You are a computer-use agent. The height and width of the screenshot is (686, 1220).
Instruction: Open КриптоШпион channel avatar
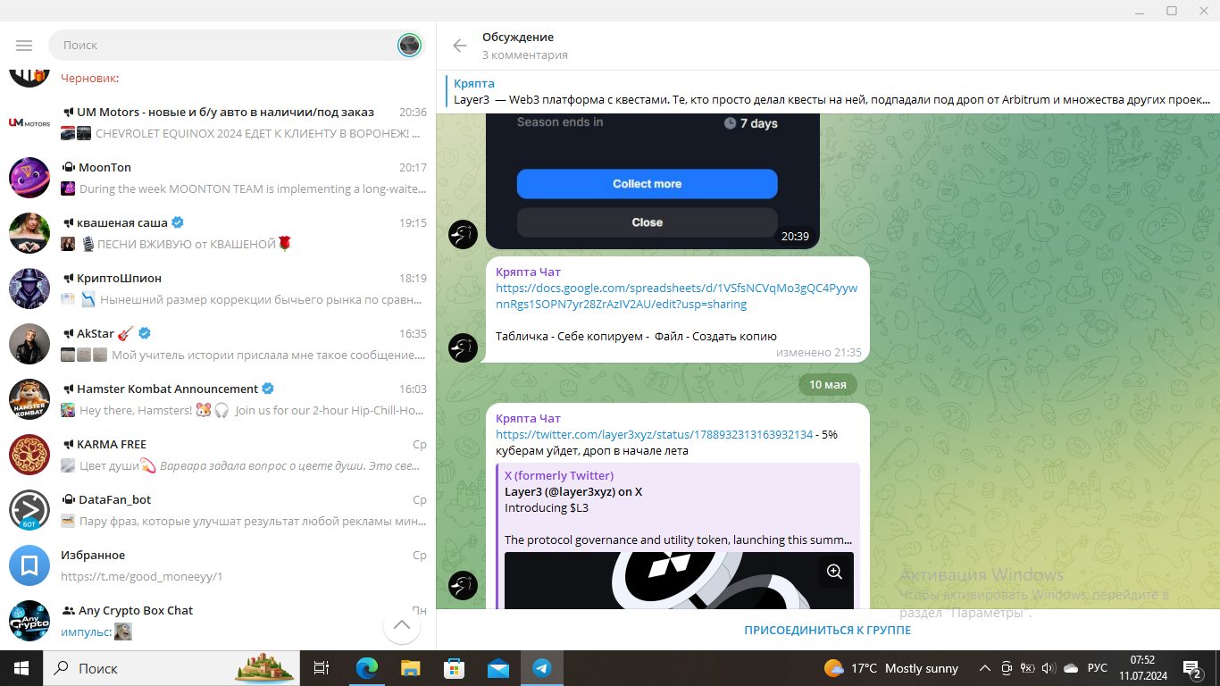pos(29,289)
